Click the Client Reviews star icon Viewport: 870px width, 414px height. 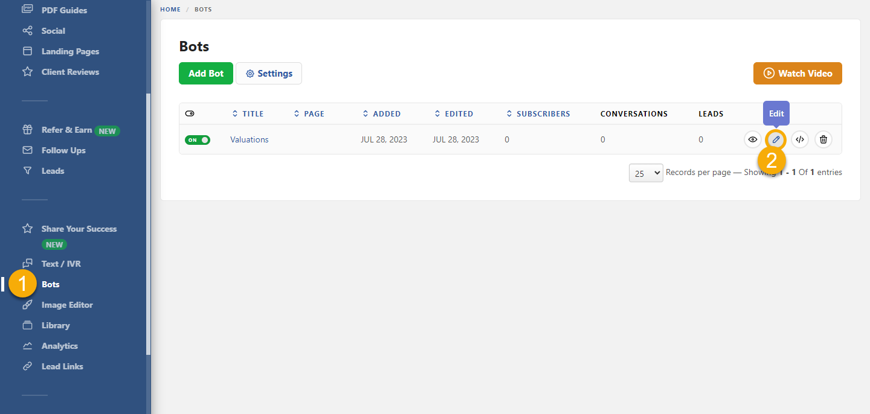[x=27, y=72]
